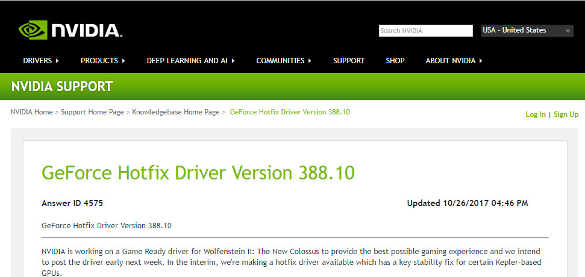The width and height of the screenshot is (585, 277).
Task: Select the Answer ID 4575 text
Action: pyautogui.click(x=72, y=204)
